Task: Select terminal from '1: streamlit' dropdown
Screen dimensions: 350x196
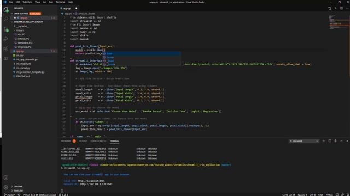Action: [x=304, y=141]
